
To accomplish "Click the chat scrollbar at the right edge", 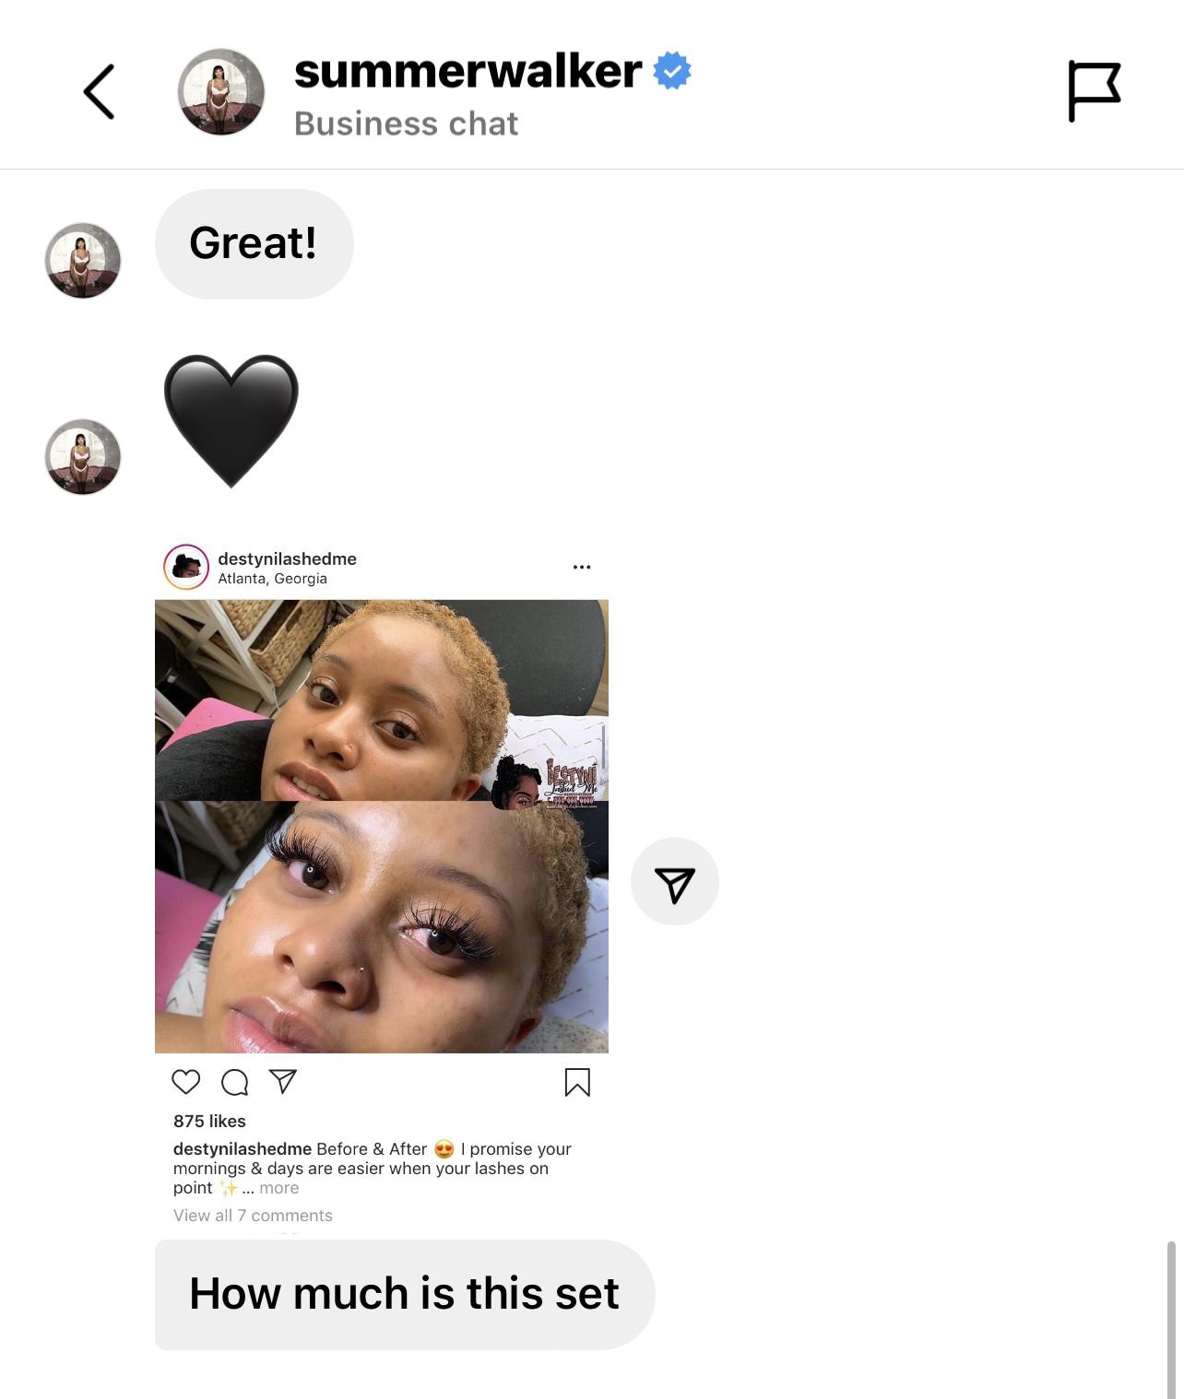I will [1171, 1320].
